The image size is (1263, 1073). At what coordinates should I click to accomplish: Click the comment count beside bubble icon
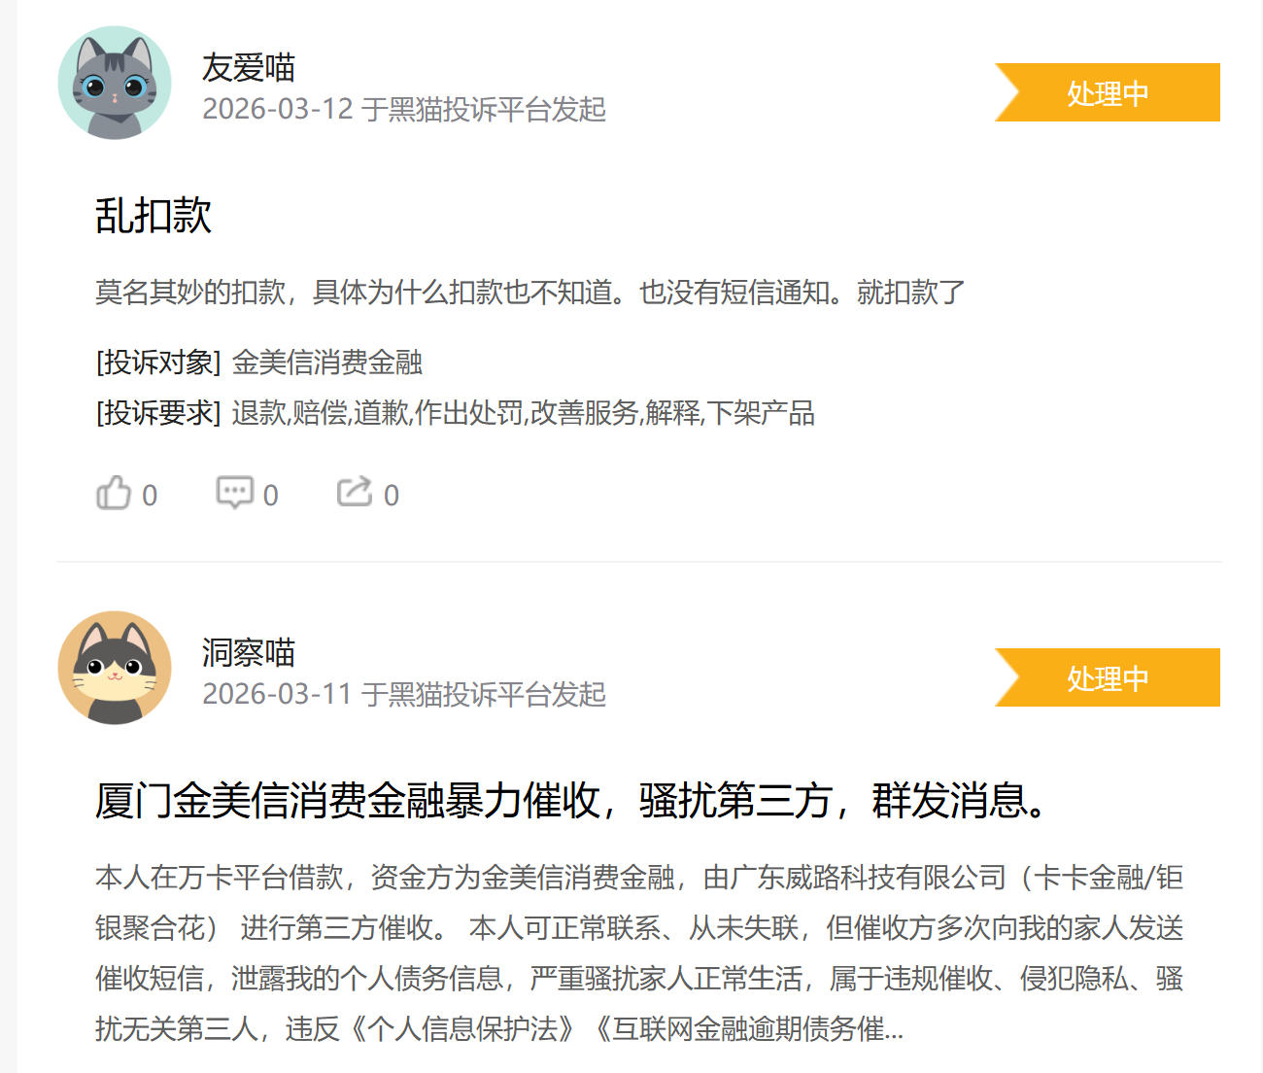271,496
